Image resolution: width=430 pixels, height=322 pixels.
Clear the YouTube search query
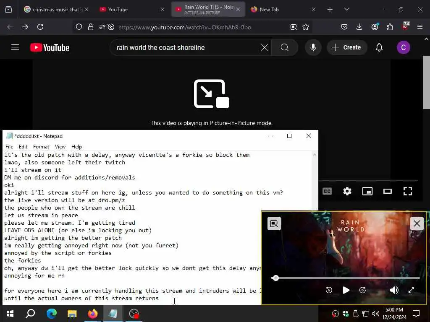point(265,48)
